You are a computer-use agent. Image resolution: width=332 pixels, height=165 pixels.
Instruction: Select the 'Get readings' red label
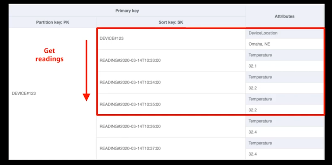click(x=49, y=55)
